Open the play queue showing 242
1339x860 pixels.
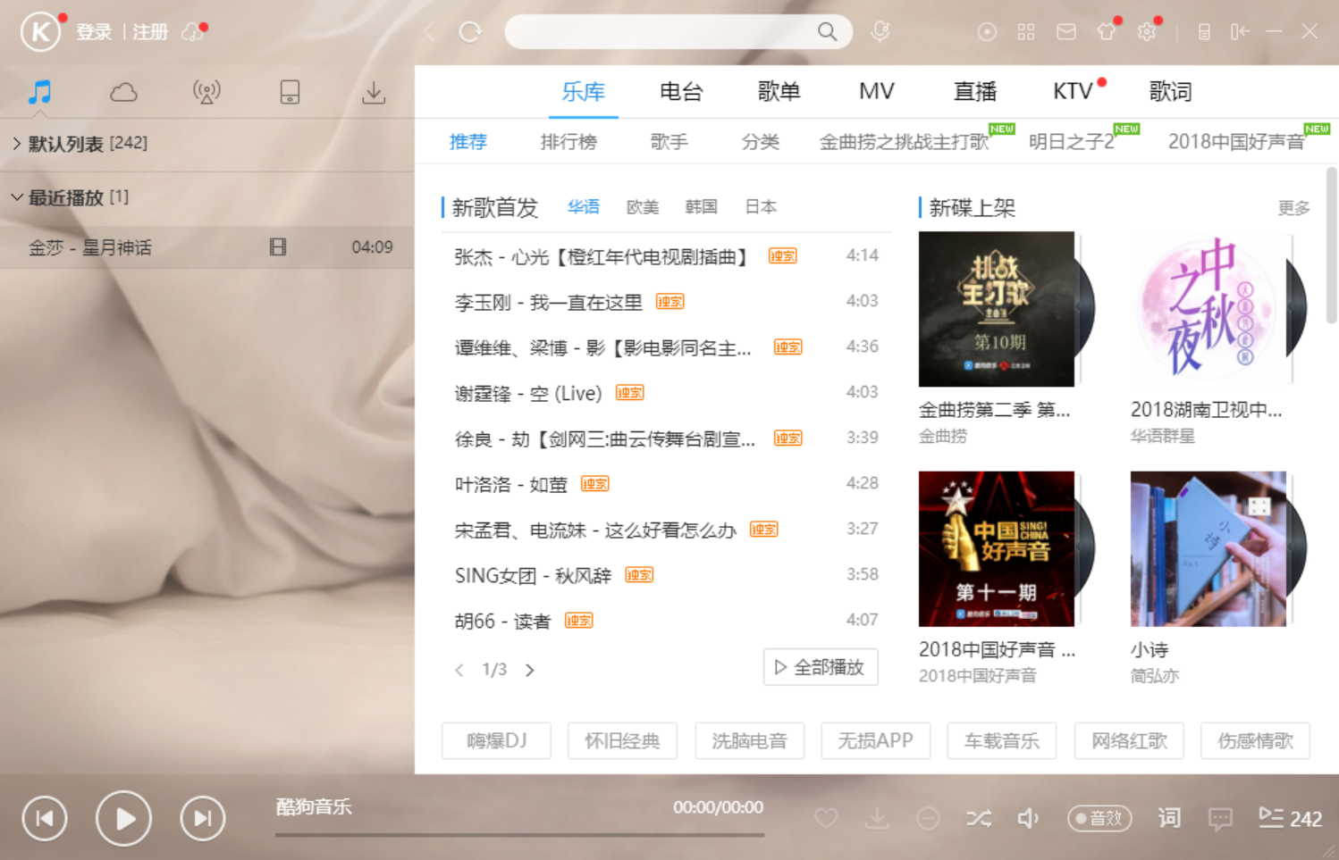tap(1290, 818)
